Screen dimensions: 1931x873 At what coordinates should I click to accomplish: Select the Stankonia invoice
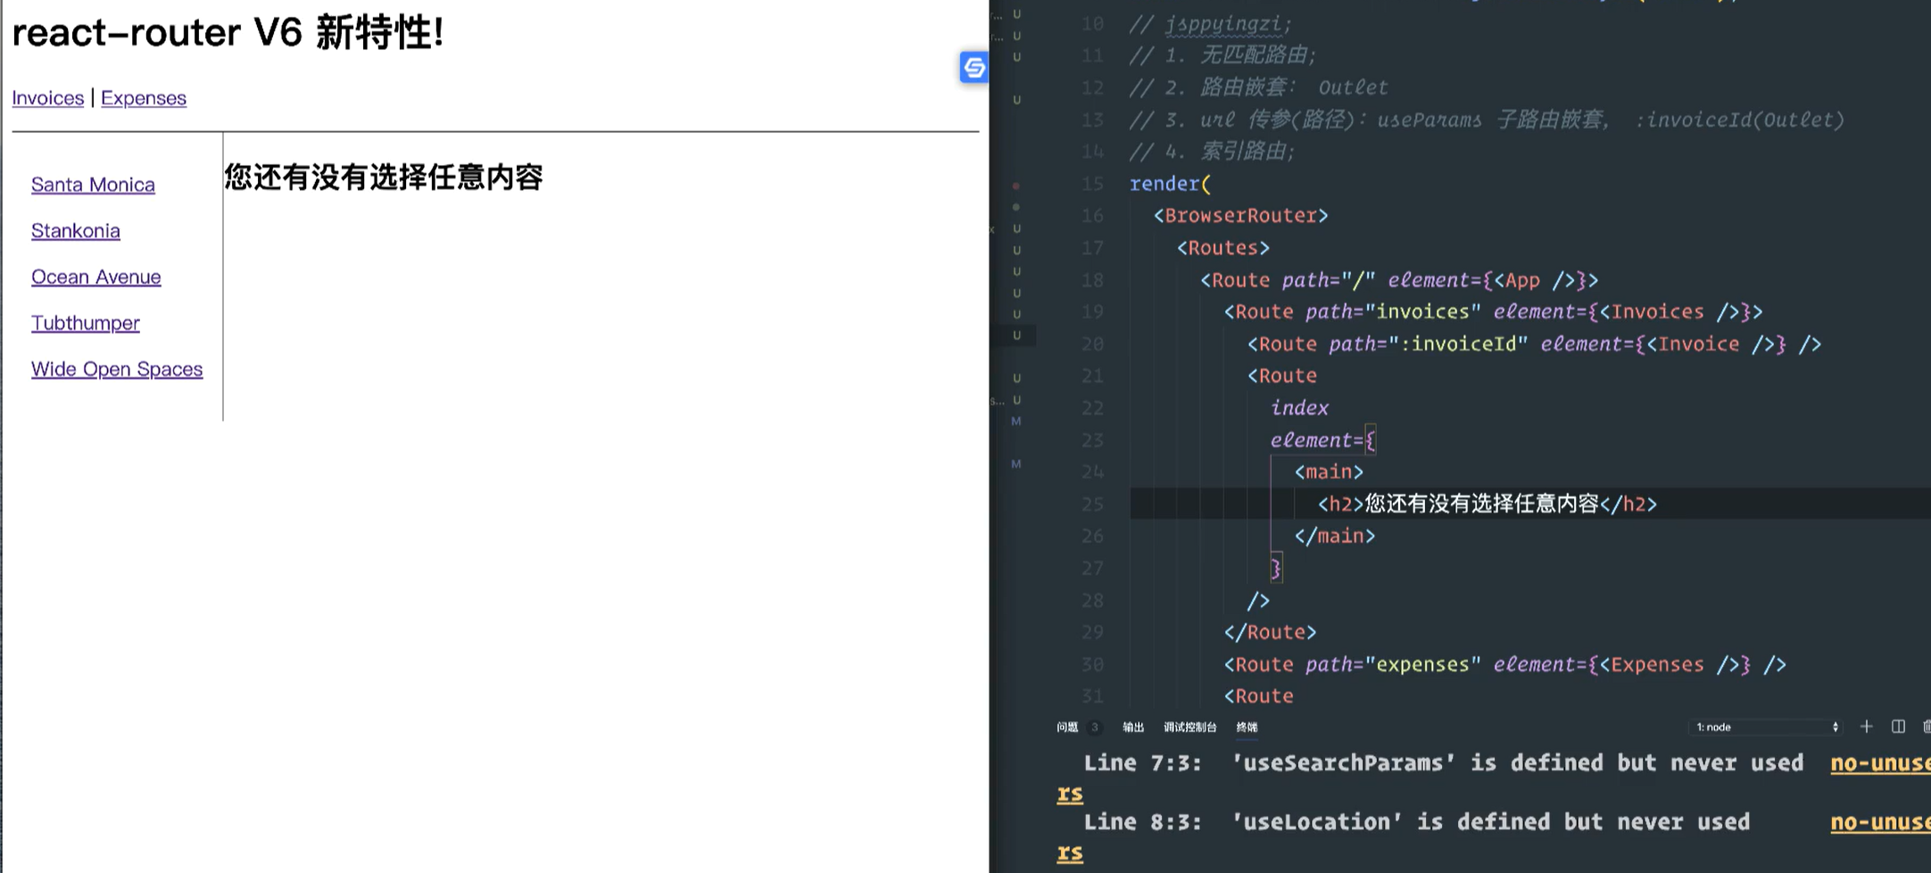76,231
